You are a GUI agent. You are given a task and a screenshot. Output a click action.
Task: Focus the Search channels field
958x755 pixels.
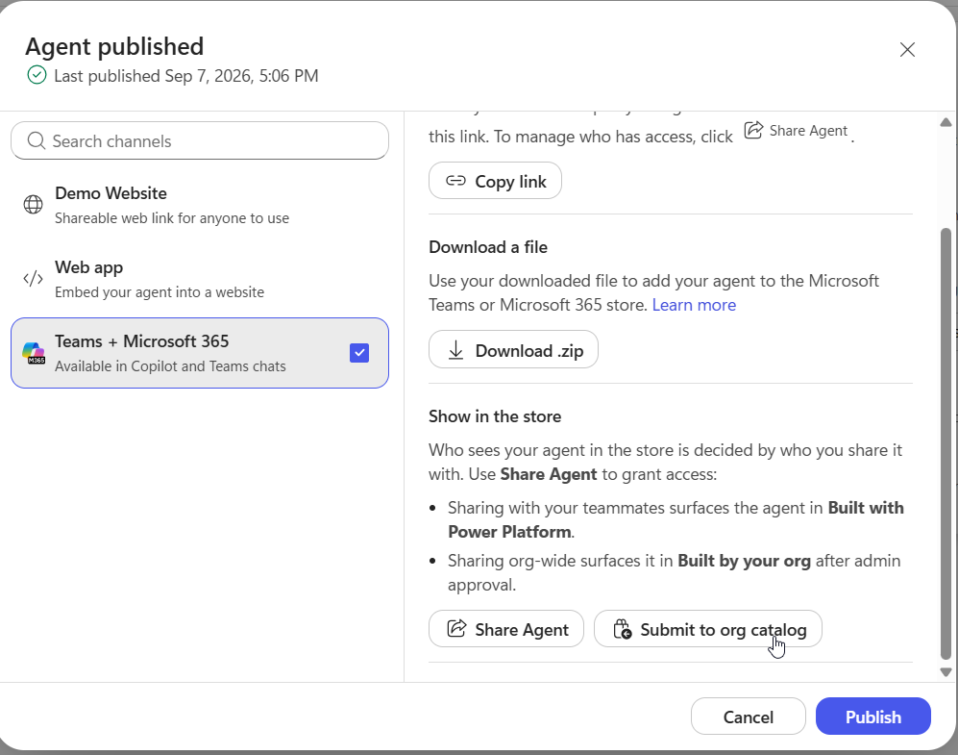[200, 140]
